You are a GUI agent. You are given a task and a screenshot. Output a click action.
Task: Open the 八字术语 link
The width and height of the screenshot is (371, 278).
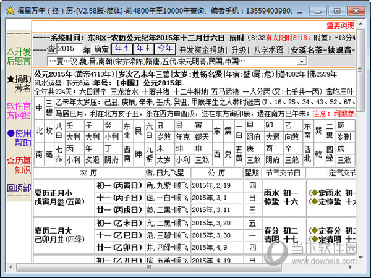click(268, 50)
